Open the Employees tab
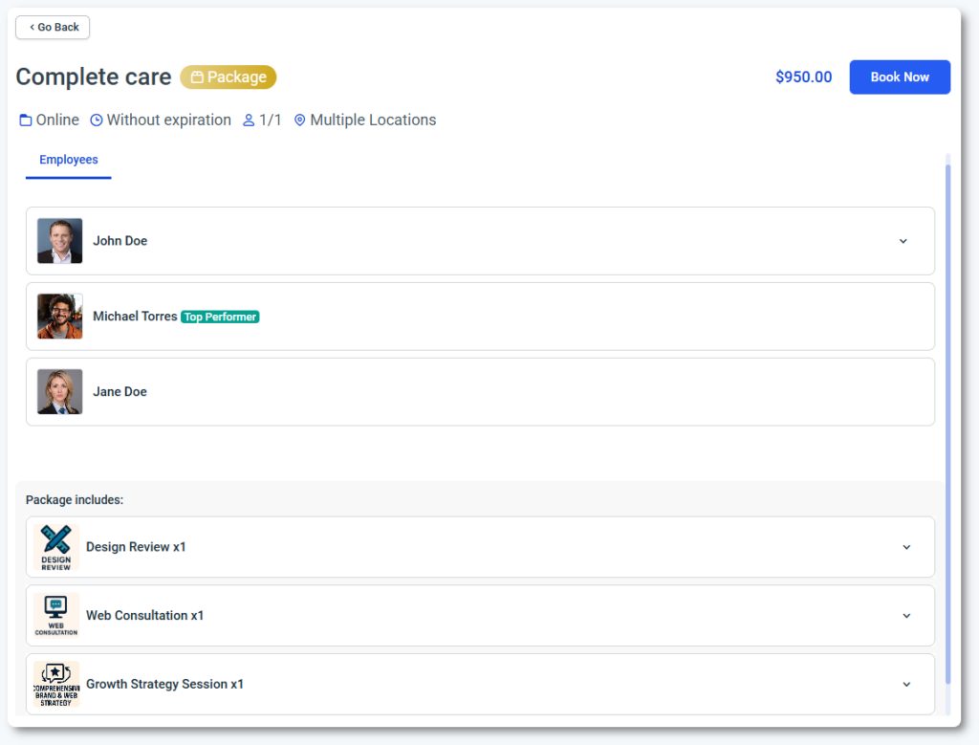The height and width of the screenshot is (745, 979). 69,160
